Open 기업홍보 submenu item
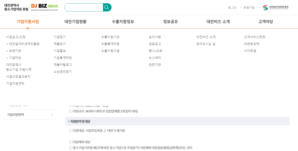The width and height of the screenshot is (298, 151). coord(60,51)
